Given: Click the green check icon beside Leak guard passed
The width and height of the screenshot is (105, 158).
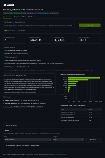Looking at the screenshot, I should click(5, 57).
